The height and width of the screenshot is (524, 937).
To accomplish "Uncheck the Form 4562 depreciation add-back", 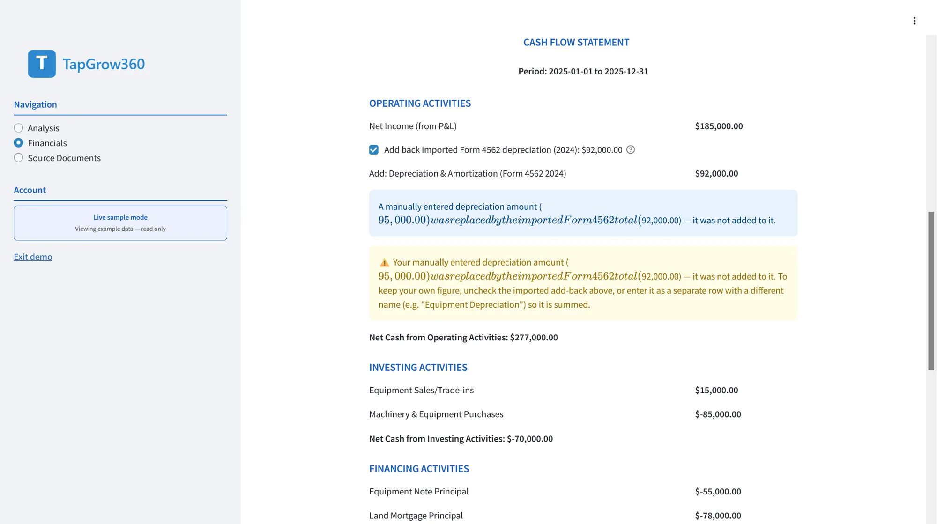I will pyautogui.click(x=374, y=150).
